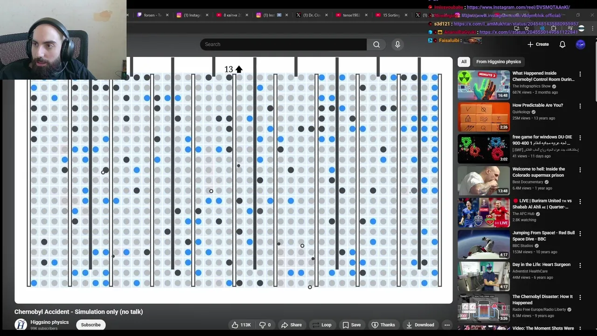Open options for Jumping From Space video
Viewport: 597px width, 336px height.
(580, 233)
